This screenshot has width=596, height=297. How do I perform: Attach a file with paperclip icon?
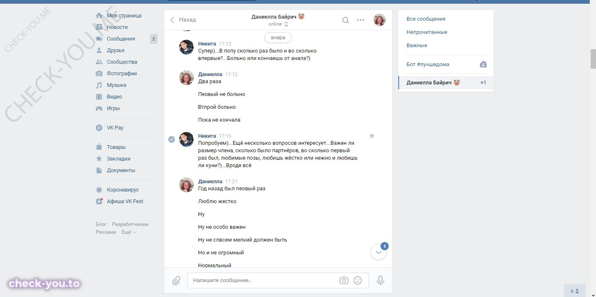(177, 280)
